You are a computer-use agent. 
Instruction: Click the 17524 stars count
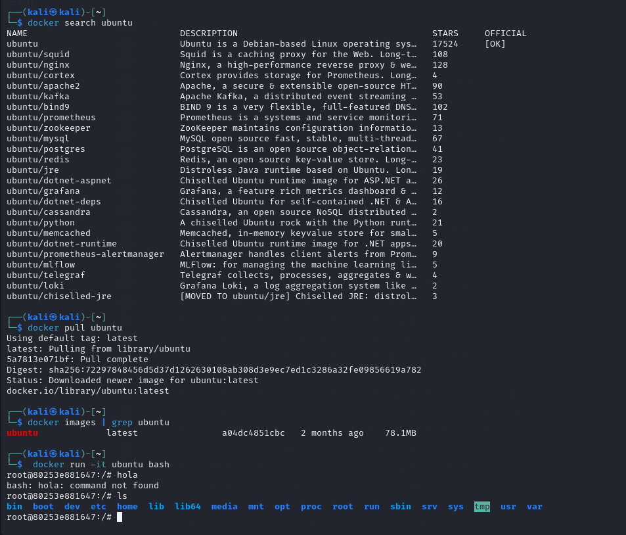point(445,44)
